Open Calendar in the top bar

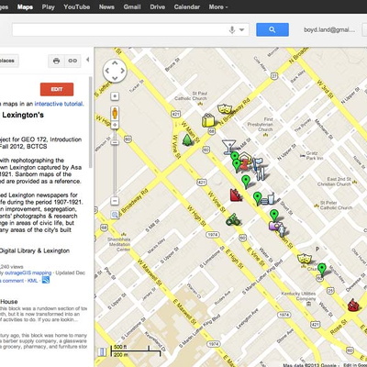(187, 6)
